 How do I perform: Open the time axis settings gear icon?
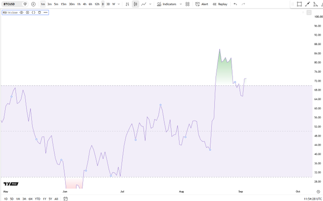point(318,191)
